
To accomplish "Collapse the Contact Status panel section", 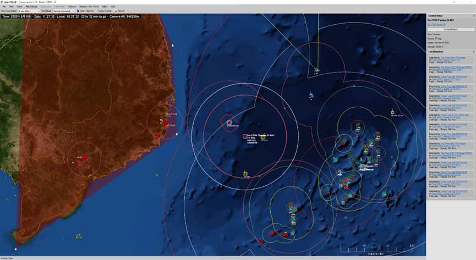I will click(473, 16).
